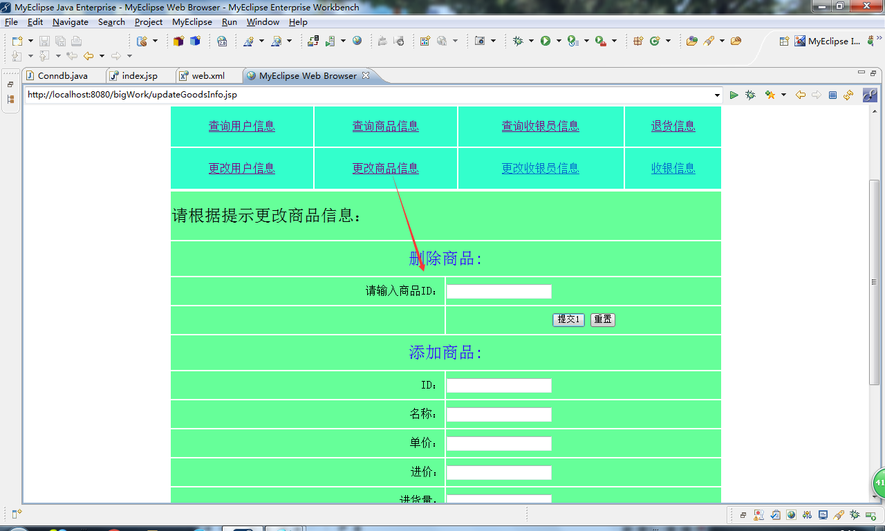
Task: Click the 提交1 submit button
Action: tap(568, 319)
